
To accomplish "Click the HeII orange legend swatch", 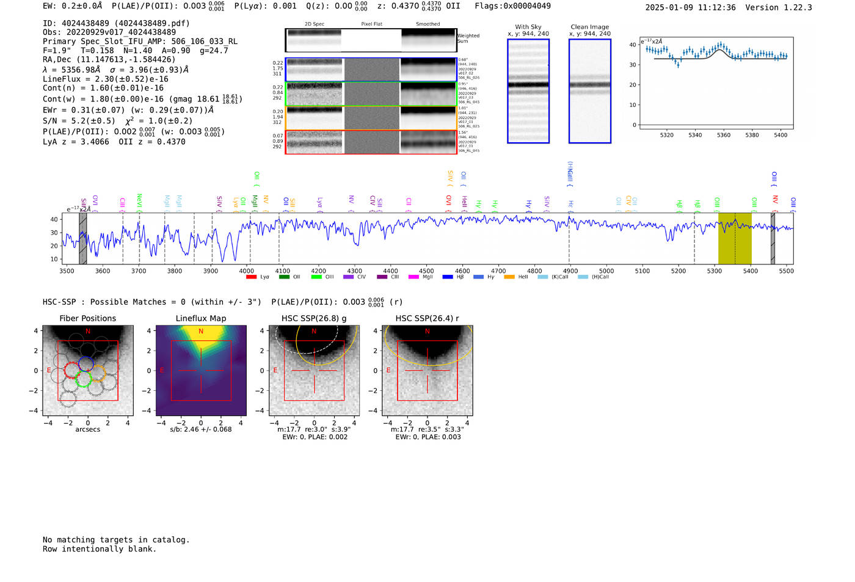I will click(x=509, y=277).
